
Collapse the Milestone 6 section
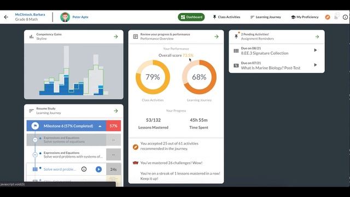click(x=100, y=126)
